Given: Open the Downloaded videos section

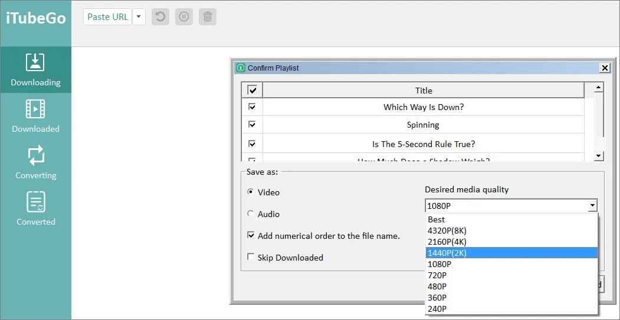Looking at the screenshot, I should [x=35, y=116].
